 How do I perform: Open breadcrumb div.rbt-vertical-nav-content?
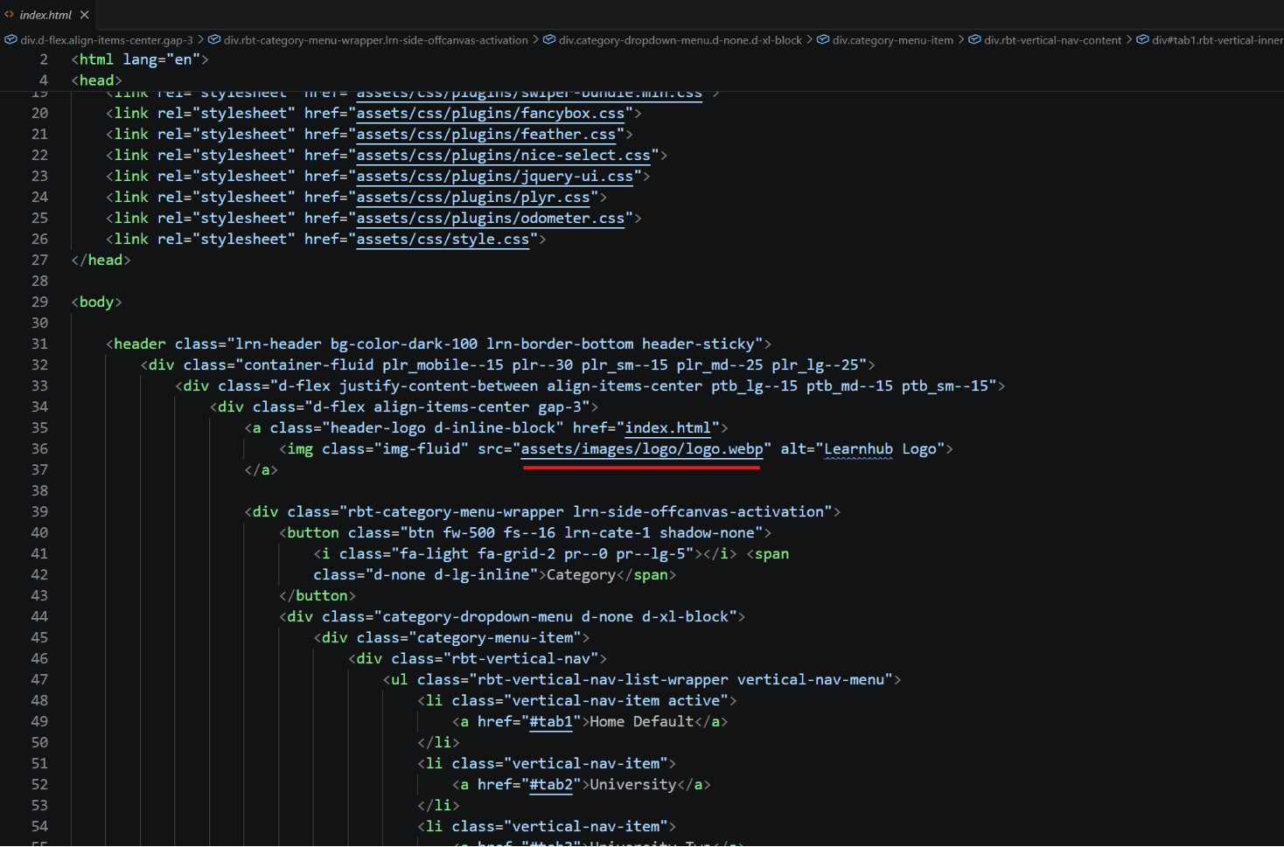[x=1045, y=40]
